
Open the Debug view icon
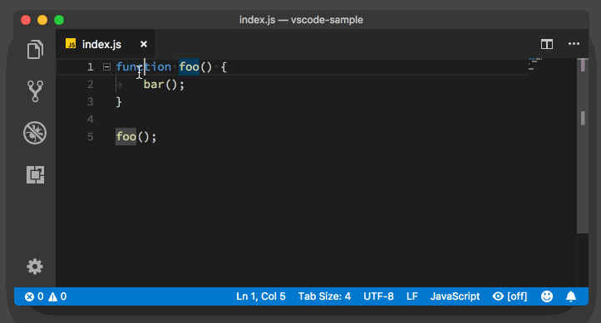pos(35,133)
